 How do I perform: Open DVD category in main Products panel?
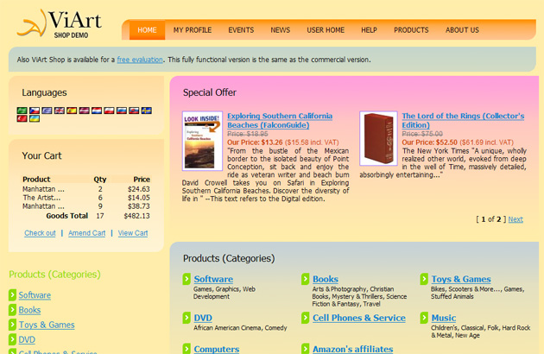click(x=203, y=318)
